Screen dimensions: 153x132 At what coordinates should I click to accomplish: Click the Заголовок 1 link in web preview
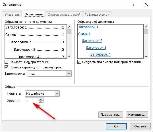pos(88,27)
